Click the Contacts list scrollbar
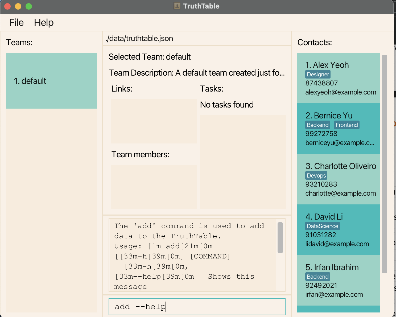The height and width of the screenshot is (317, 396). (x=384, y=164)
